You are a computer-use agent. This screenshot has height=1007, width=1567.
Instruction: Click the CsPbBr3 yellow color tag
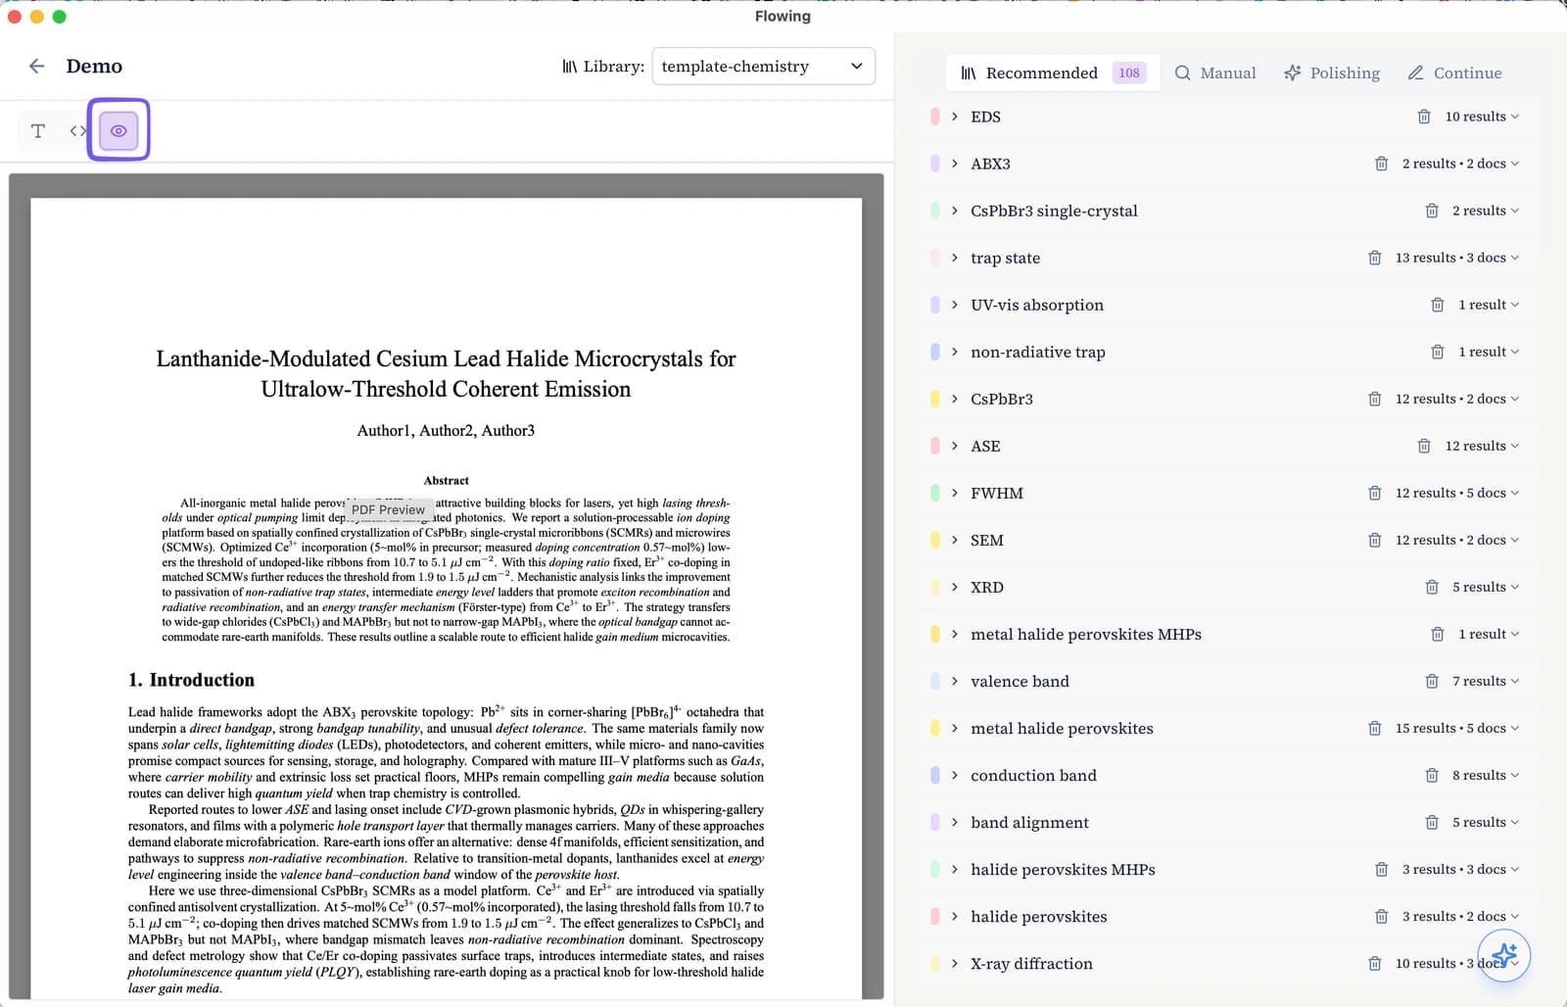[935, 399]
